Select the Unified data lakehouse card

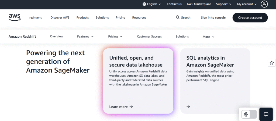tap(138, 81)
